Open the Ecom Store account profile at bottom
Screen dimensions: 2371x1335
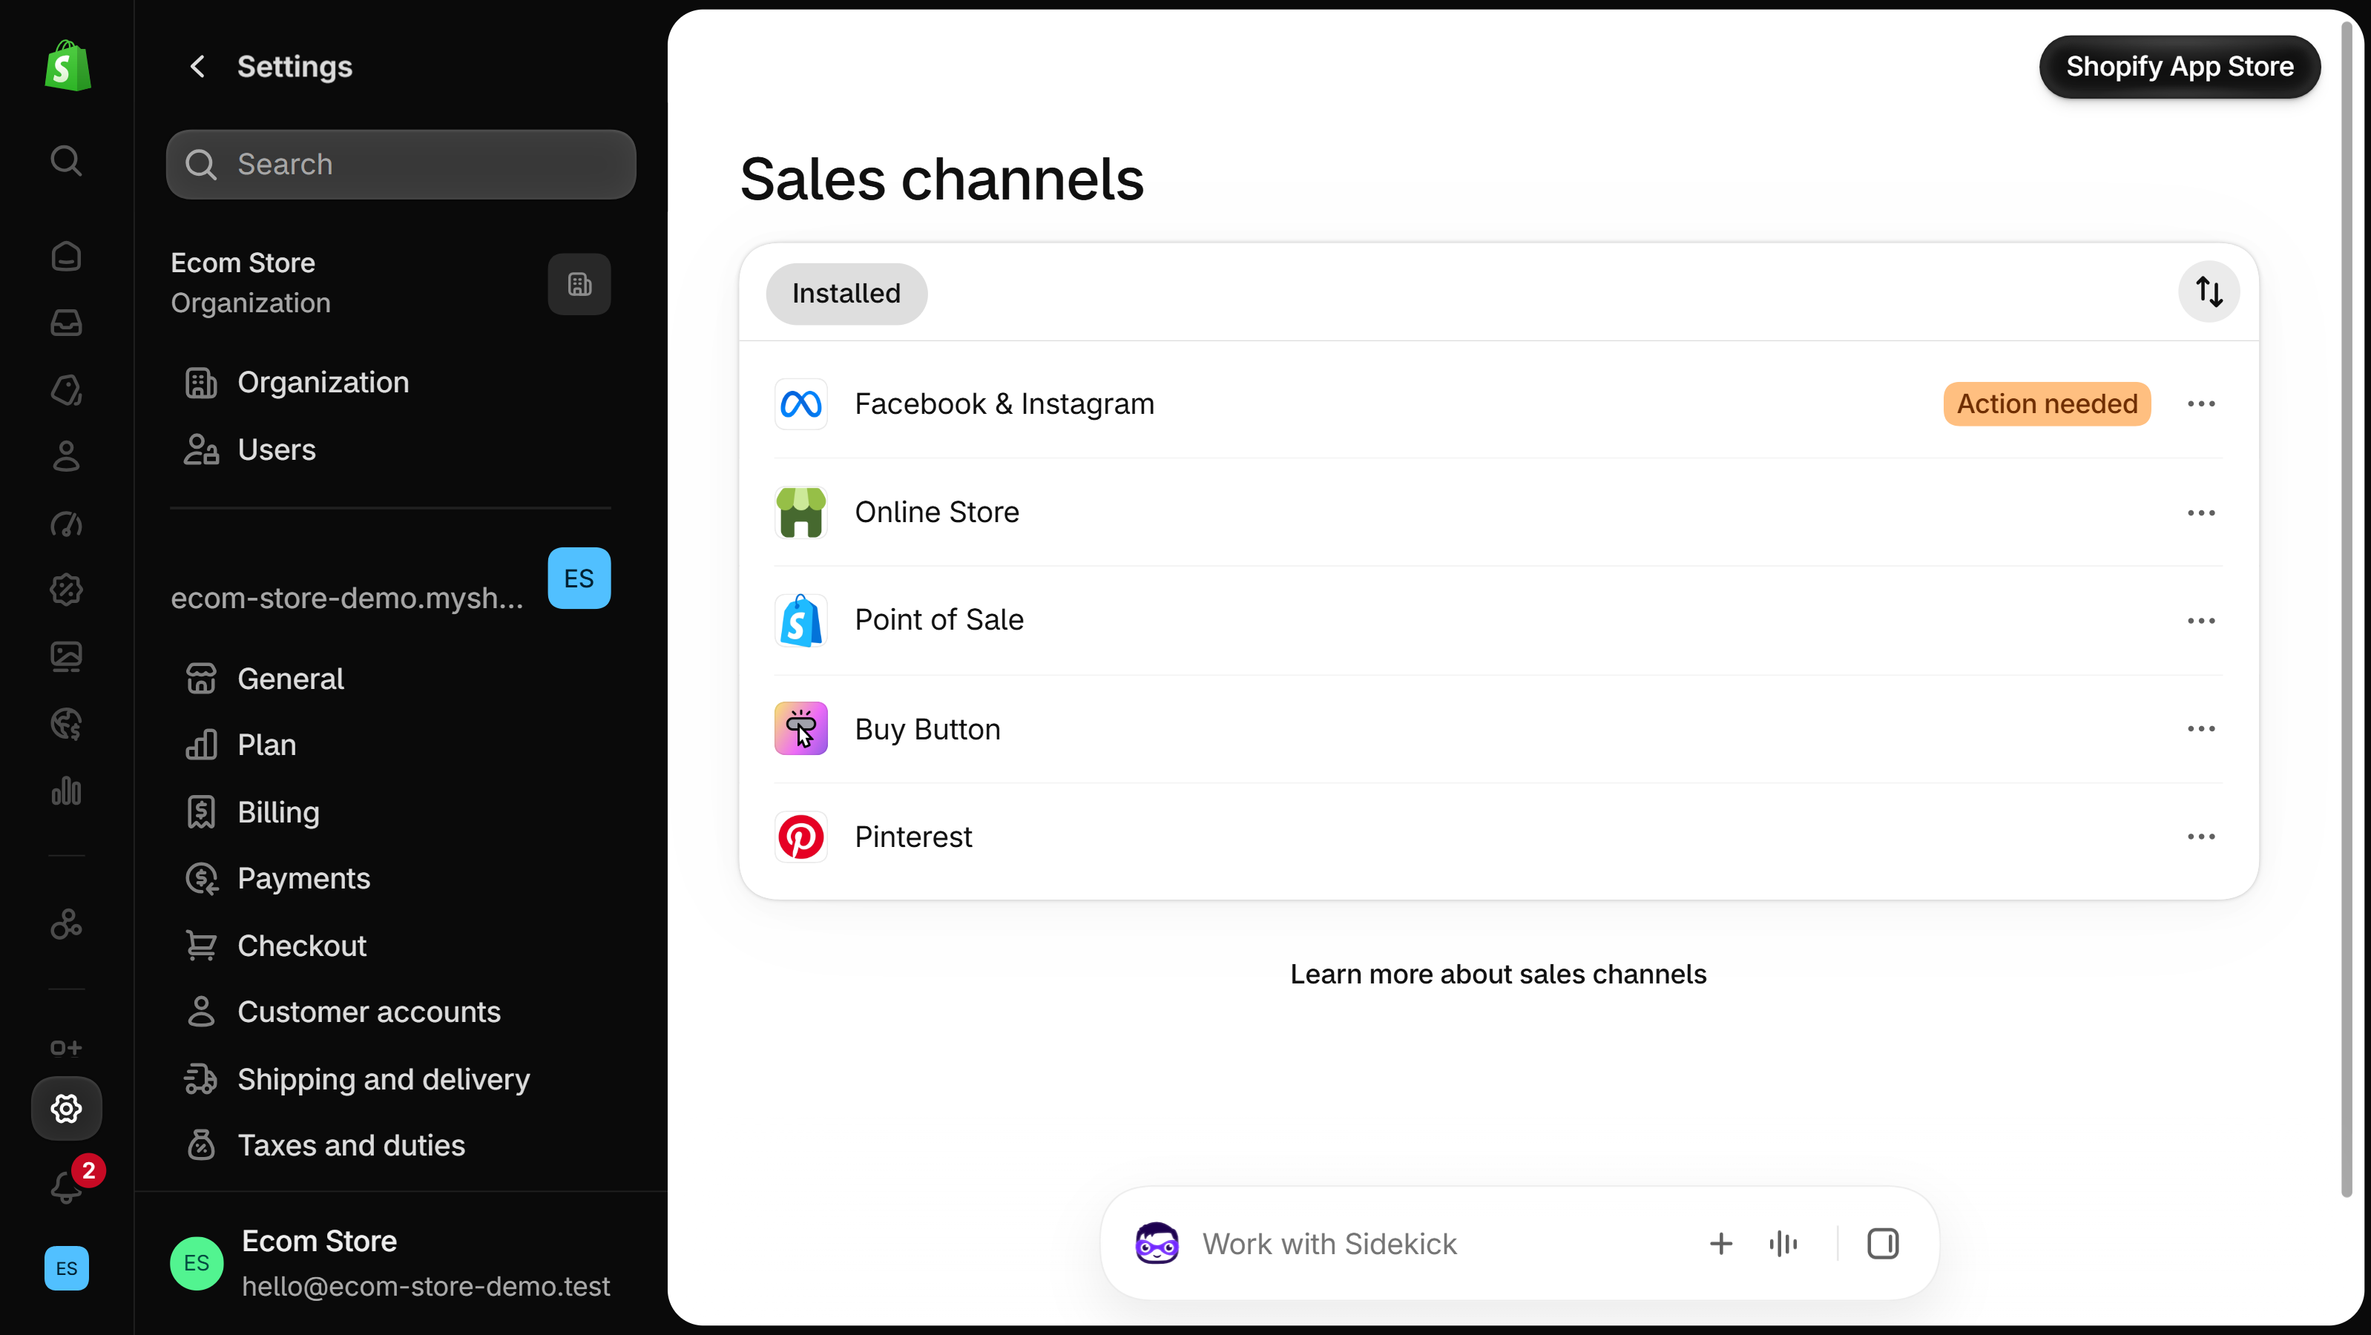coord(390,1263)
